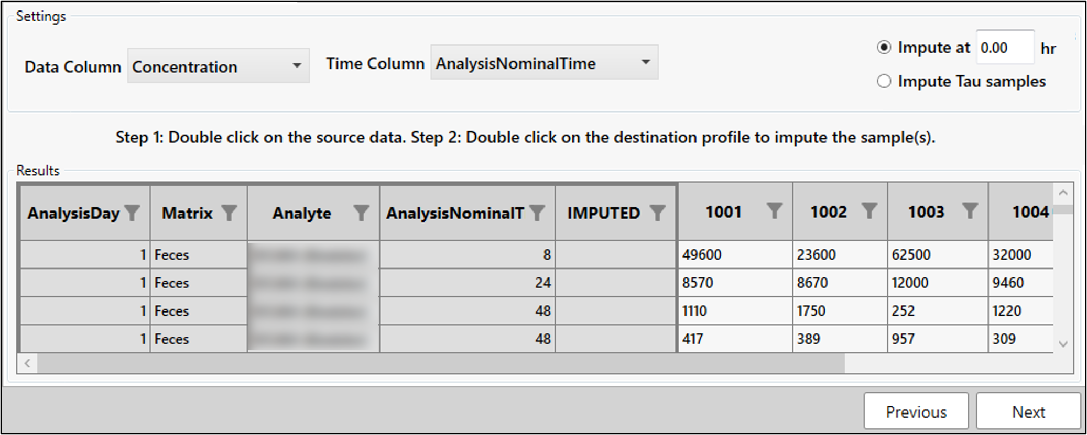The height and width of the screenshot is (435, 1087).
Task: Select the 12000 cell in column 1003
Action: point(937,283)
